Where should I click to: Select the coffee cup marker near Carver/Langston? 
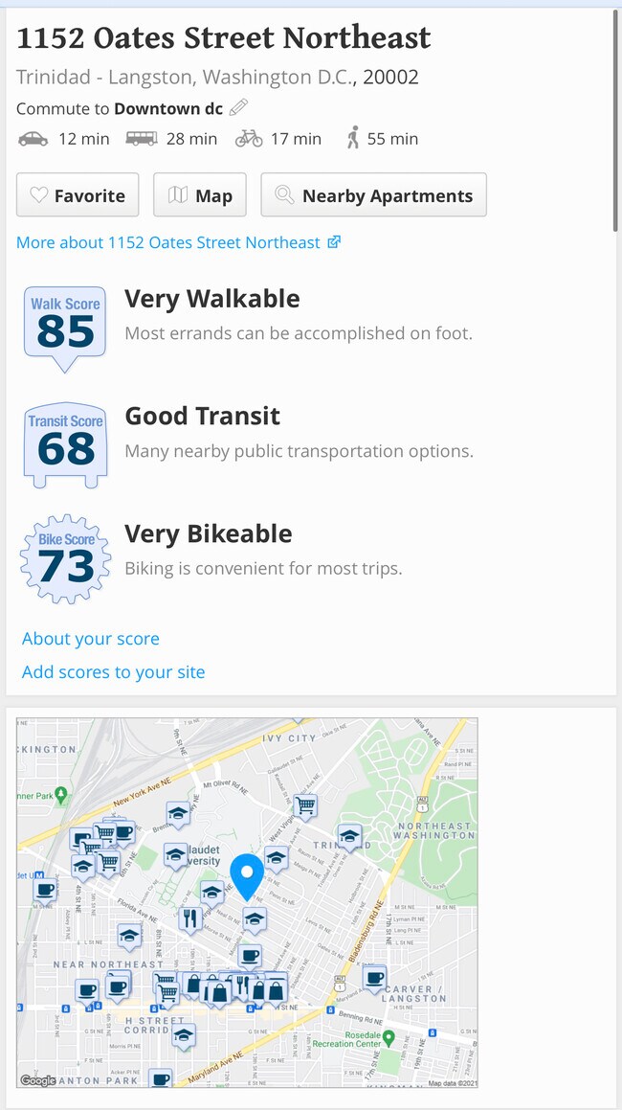374,977
